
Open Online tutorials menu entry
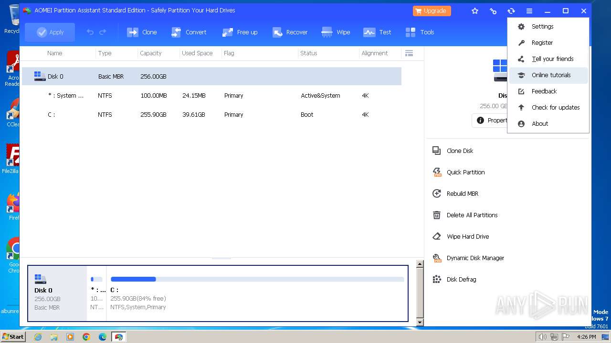548,75
